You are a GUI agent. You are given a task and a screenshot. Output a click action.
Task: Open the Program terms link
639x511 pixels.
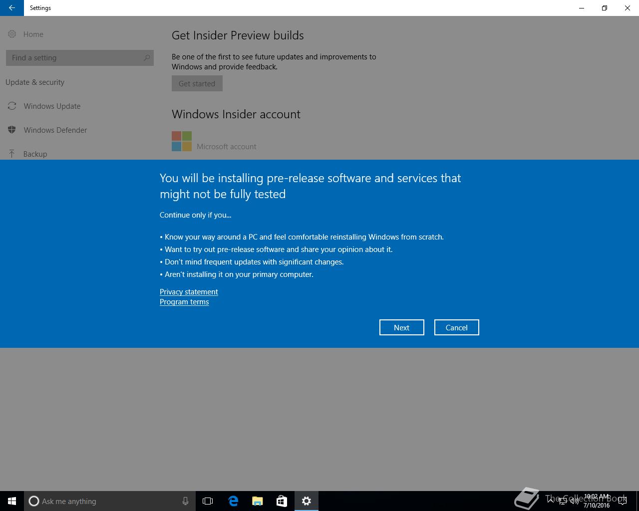[x=184, y=302]
